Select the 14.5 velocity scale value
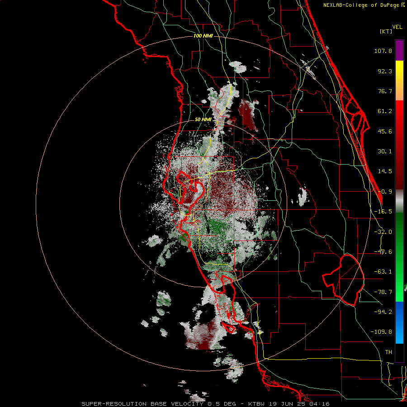Viewport: 407px width, 407px height. coord(385,171)
